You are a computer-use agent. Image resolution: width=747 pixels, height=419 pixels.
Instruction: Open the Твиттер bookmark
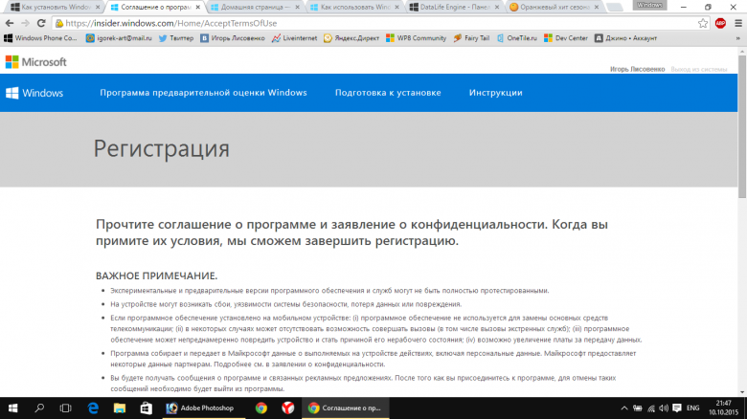176,38
